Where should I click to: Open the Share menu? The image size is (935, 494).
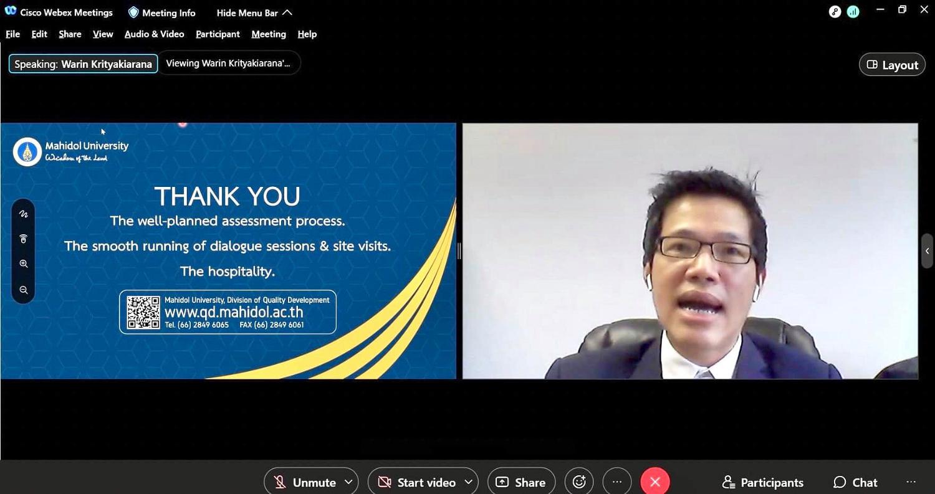(x=70, y=34)
